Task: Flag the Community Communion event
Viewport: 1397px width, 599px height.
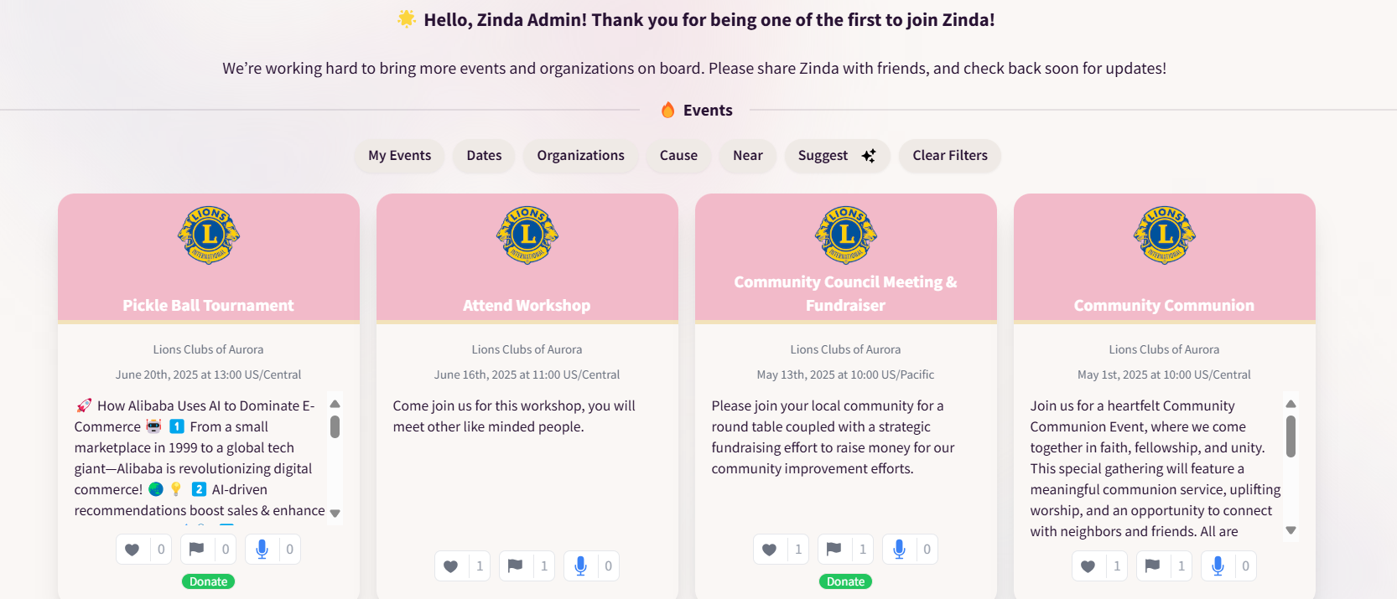Action: 1152,566
